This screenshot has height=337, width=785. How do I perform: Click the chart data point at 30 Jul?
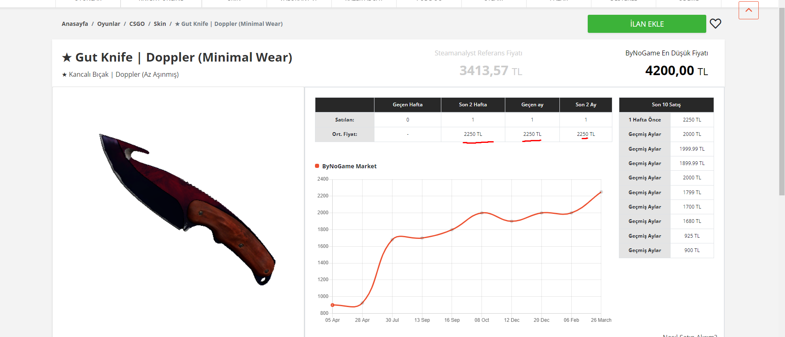pos(392,239)
